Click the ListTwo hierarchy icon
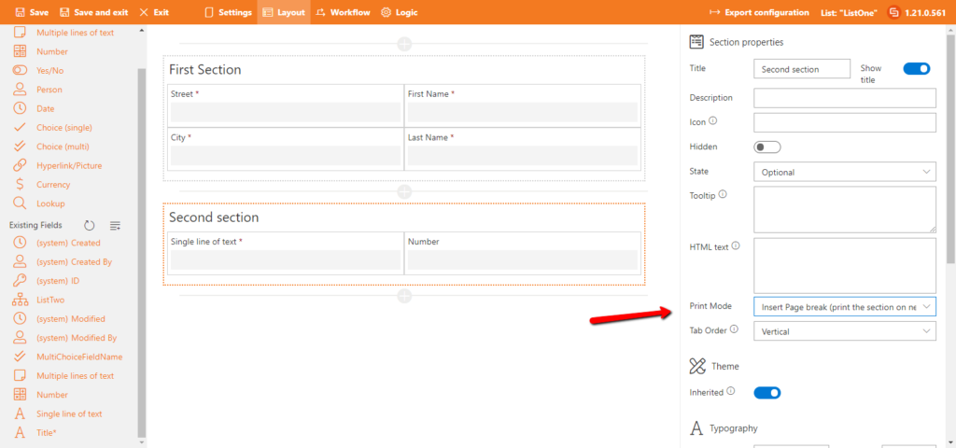The width and height of the screenshot is (956, 448). pyautogui.click(x=20, y=300)
